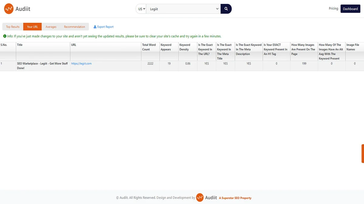Screen dimensions: 364x204
Task: Open the US country selector dropdown
Action: [x=141, y=9]
